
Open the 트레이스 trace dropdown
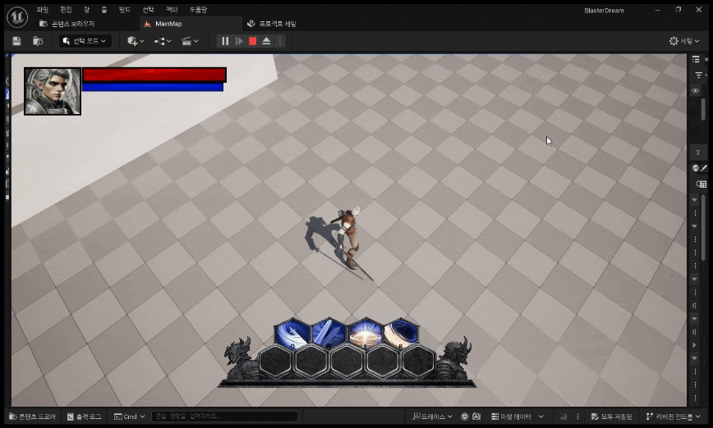[432, 417]
